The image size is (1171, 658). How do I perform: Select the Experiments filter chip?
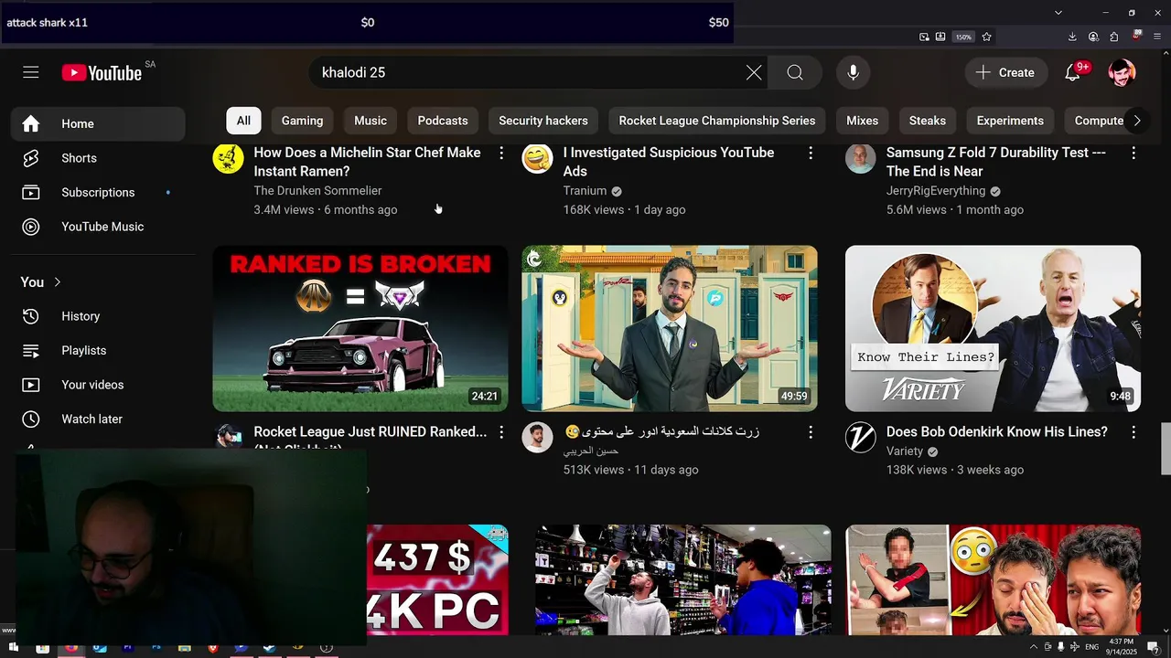point(1010,121)
